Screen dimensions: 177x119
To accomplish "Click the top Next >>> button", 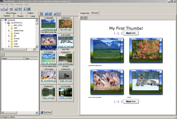I will coord(131,33).
